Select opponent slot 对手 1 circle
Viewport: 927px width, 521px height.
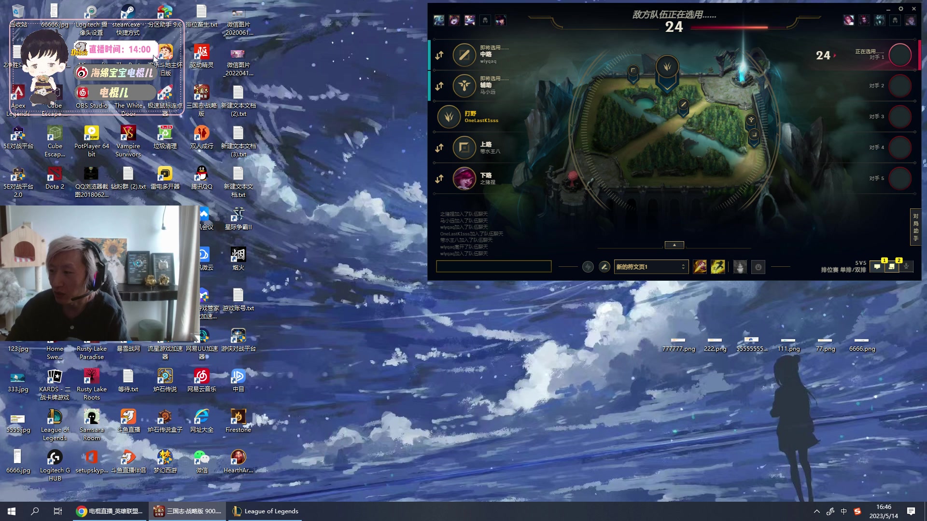pos(900,55)
